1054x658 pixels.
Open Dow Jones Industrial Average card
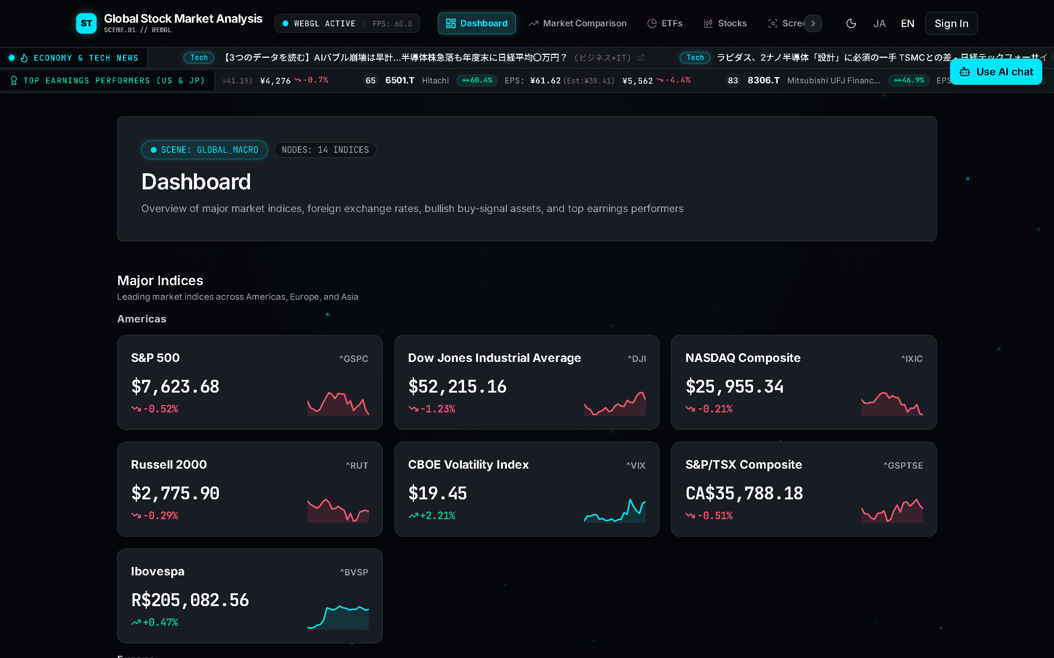(527, 382)
